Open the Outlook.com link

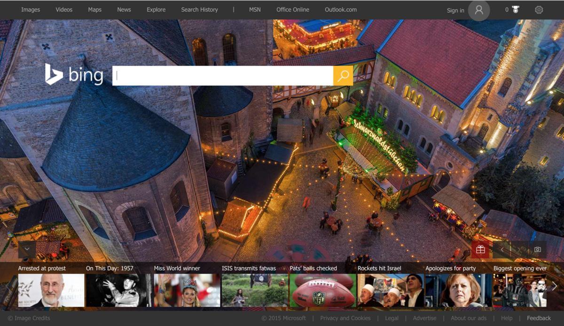click(x=341, y=9)
